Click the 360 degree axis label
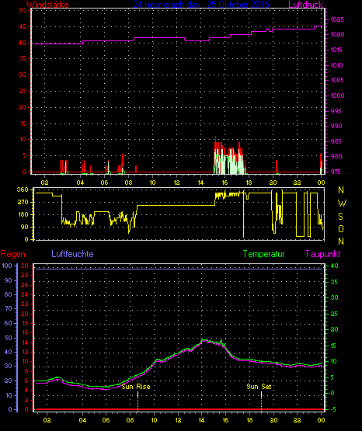Image resolution: width=362 pixels, height=431 pixels. pyautogui.click(x=23, y=189)
